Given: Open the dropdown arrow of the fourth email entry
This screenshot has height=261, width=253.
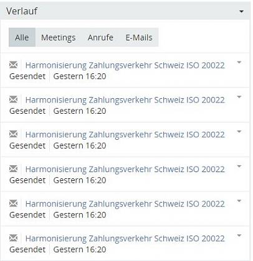Looking at the screenshot, I should click(x=239, y=166).
